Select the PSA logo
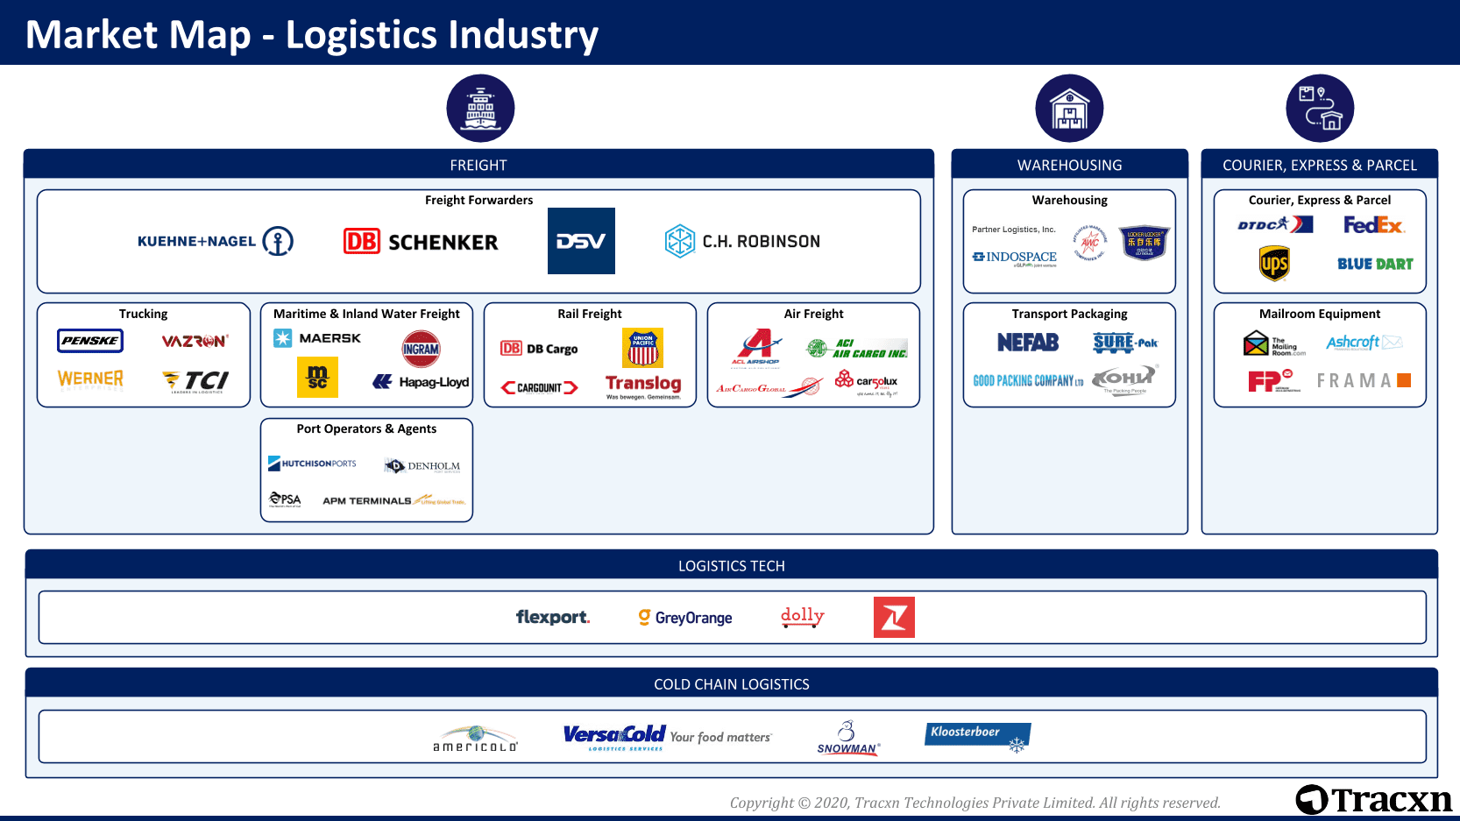Image resolution: width=1460 pixels, height=821 pixels. [x=285, y=499]
